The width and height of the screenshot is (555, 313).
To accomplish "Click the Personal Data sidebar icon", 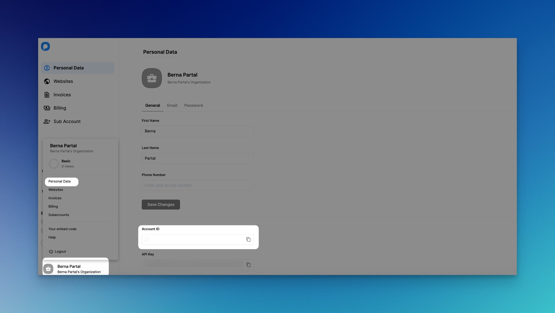I will coord(47,68).
